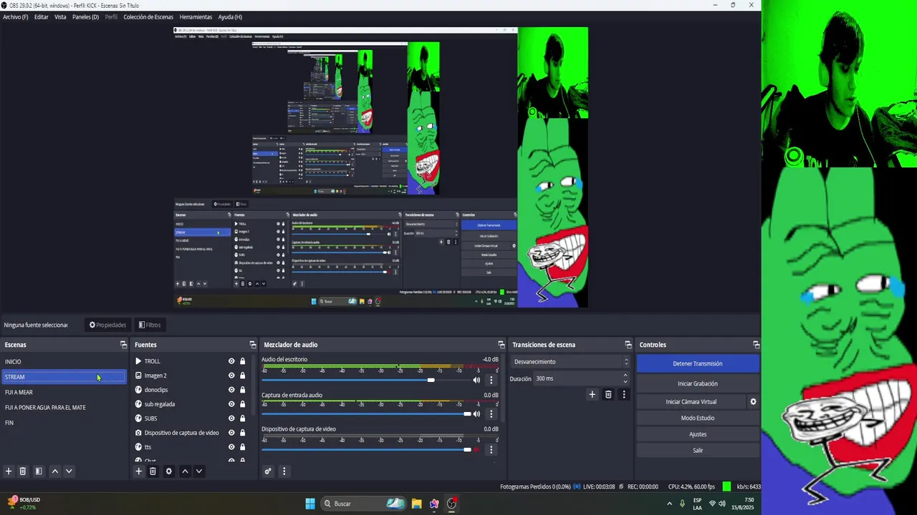
Task: Open options menu for Audio del escritorio
Action: (491, 380)
